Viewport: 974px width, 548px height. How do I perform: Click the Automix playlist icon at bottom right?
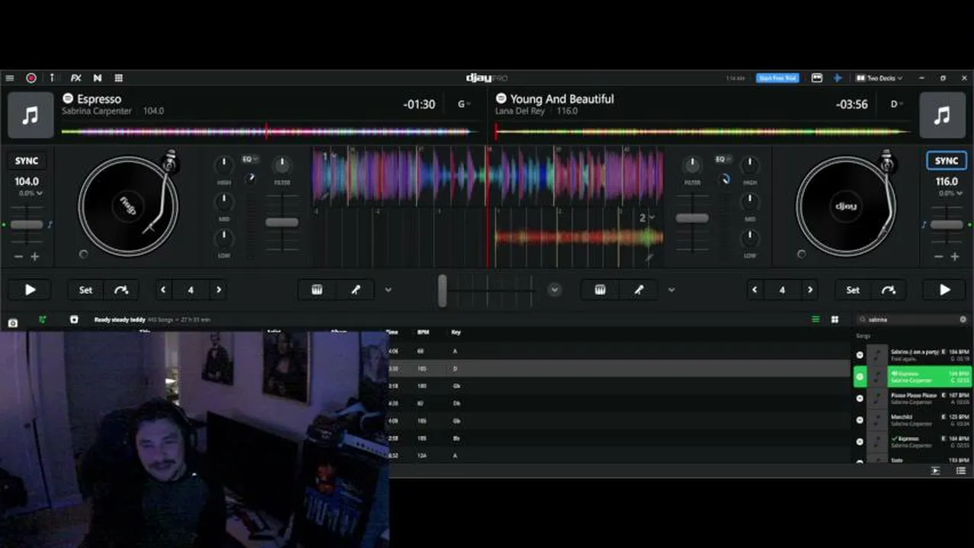point(935,471)
